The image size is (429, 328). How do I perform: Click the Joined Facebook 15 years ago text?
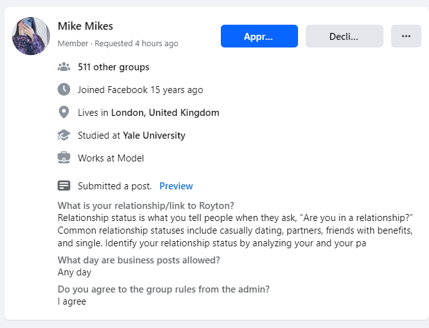point(140,90)
